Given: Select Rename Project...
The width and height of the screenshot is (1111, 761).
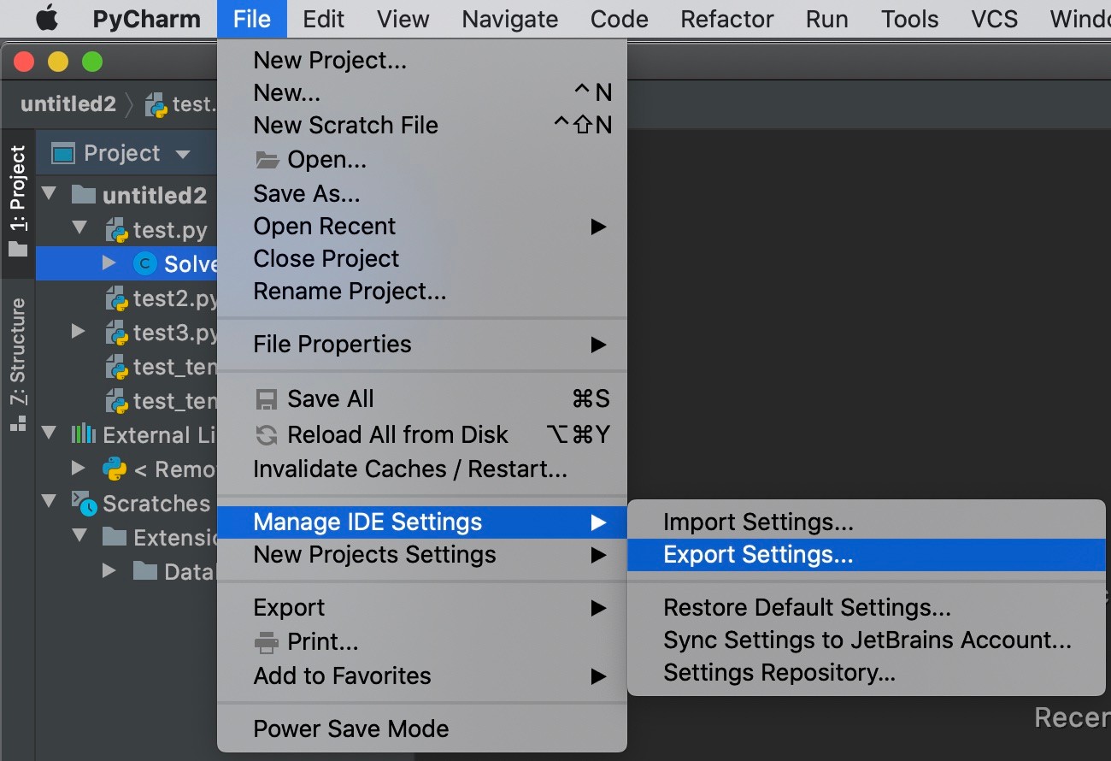Looking at the screenshot, I should pos(422,291).
